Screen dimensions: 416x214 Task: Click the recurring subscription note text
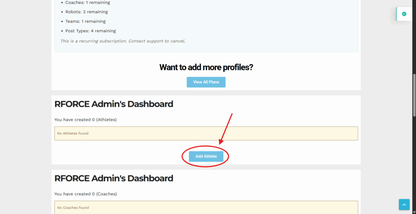(123, 41)
